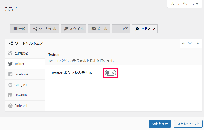Viewport: 204px width, 130px height.
Task: Click the list icon on the ログ tab
Action: (117, 29)
